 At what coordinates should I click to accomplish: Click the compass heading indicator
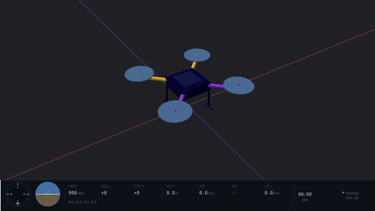18,194
